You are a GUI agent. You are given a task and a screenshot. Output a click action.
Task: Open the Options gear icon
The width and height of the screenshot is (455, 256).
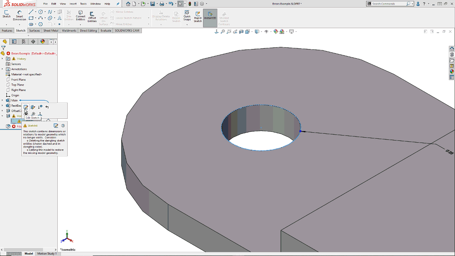(202, 4)
